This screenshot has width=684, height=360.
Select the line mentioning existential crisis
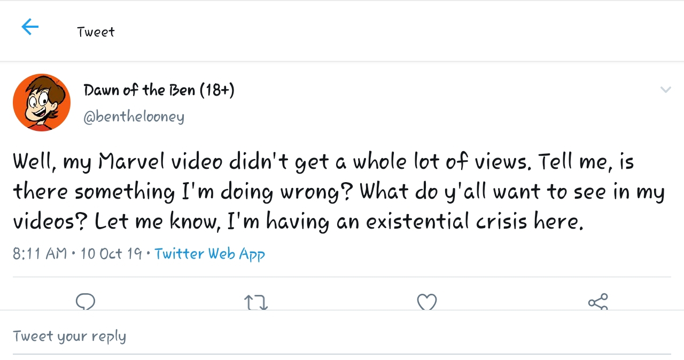point(298,222)
